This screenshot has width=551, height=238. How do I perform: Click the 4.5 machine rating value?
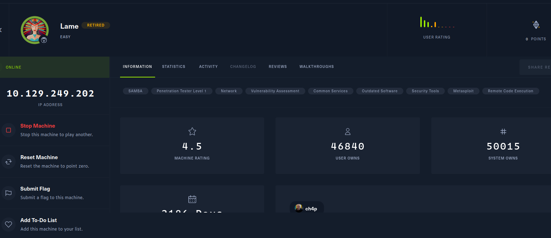click(192, 146)
